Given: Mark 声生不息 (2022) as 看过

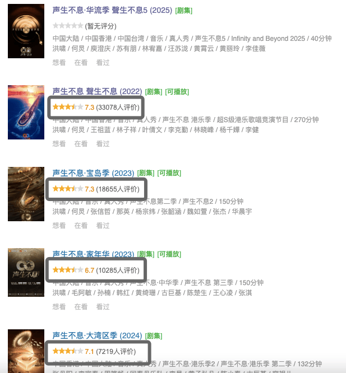Looking at the screenshot, I should tap(103, 144).
